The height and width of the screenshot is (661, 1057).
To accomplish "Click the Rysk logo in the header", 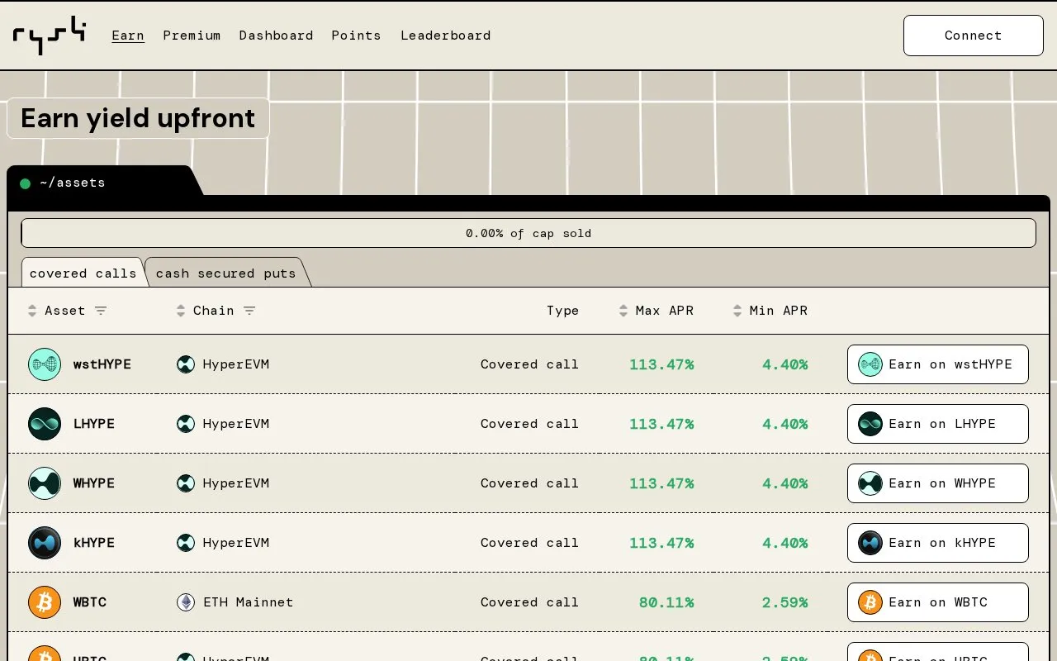I will [x=50, y=36].
